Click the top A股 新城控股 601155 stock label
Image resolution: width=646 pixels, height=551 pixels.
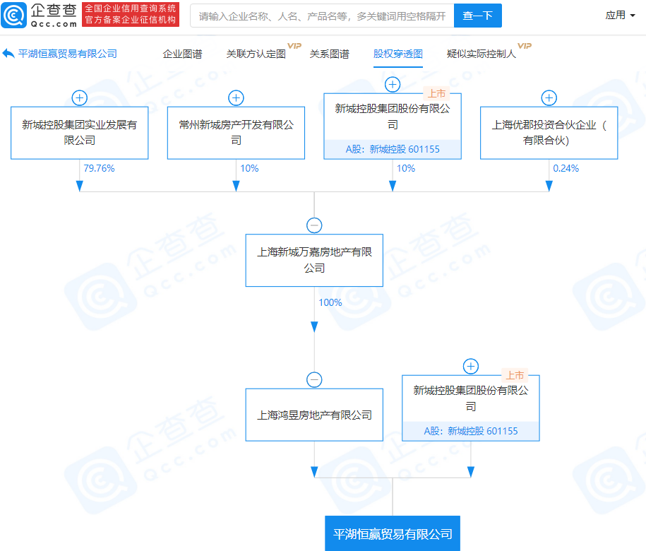[393, 149]
